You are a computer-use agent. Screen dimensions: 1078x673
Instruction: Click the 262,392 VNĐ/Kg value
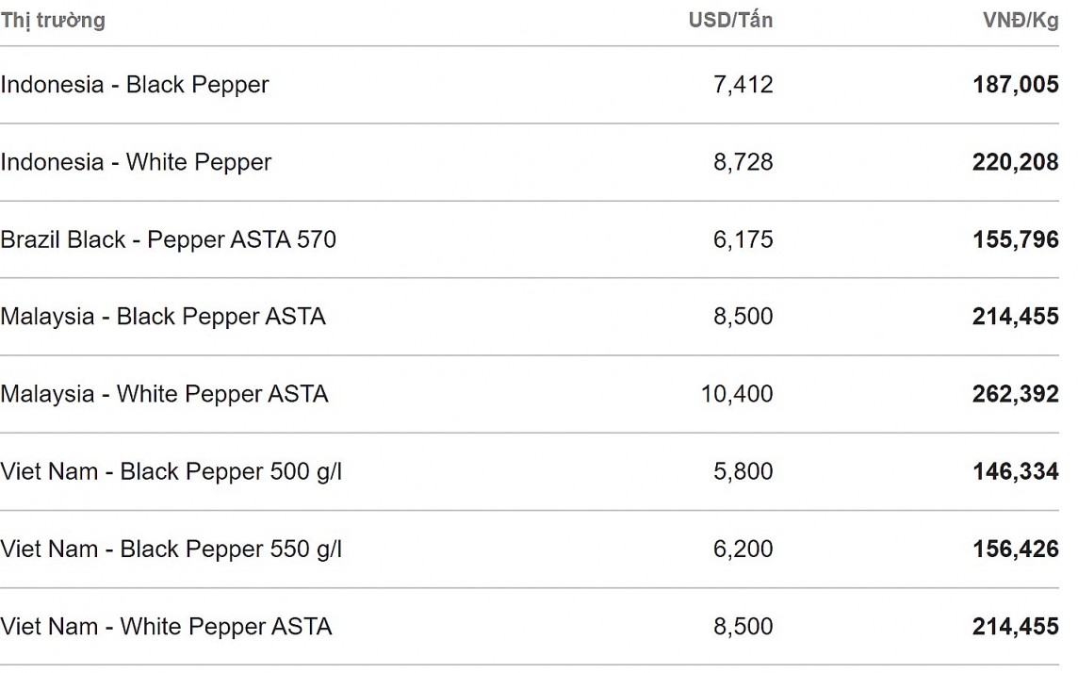[x=1015, y=394]
